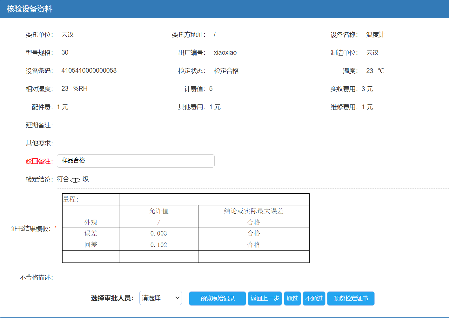Reject by clicking the 不通过 button
Image resolution: width=449 pixels, height=319 pixels.
tap(314, 298)
